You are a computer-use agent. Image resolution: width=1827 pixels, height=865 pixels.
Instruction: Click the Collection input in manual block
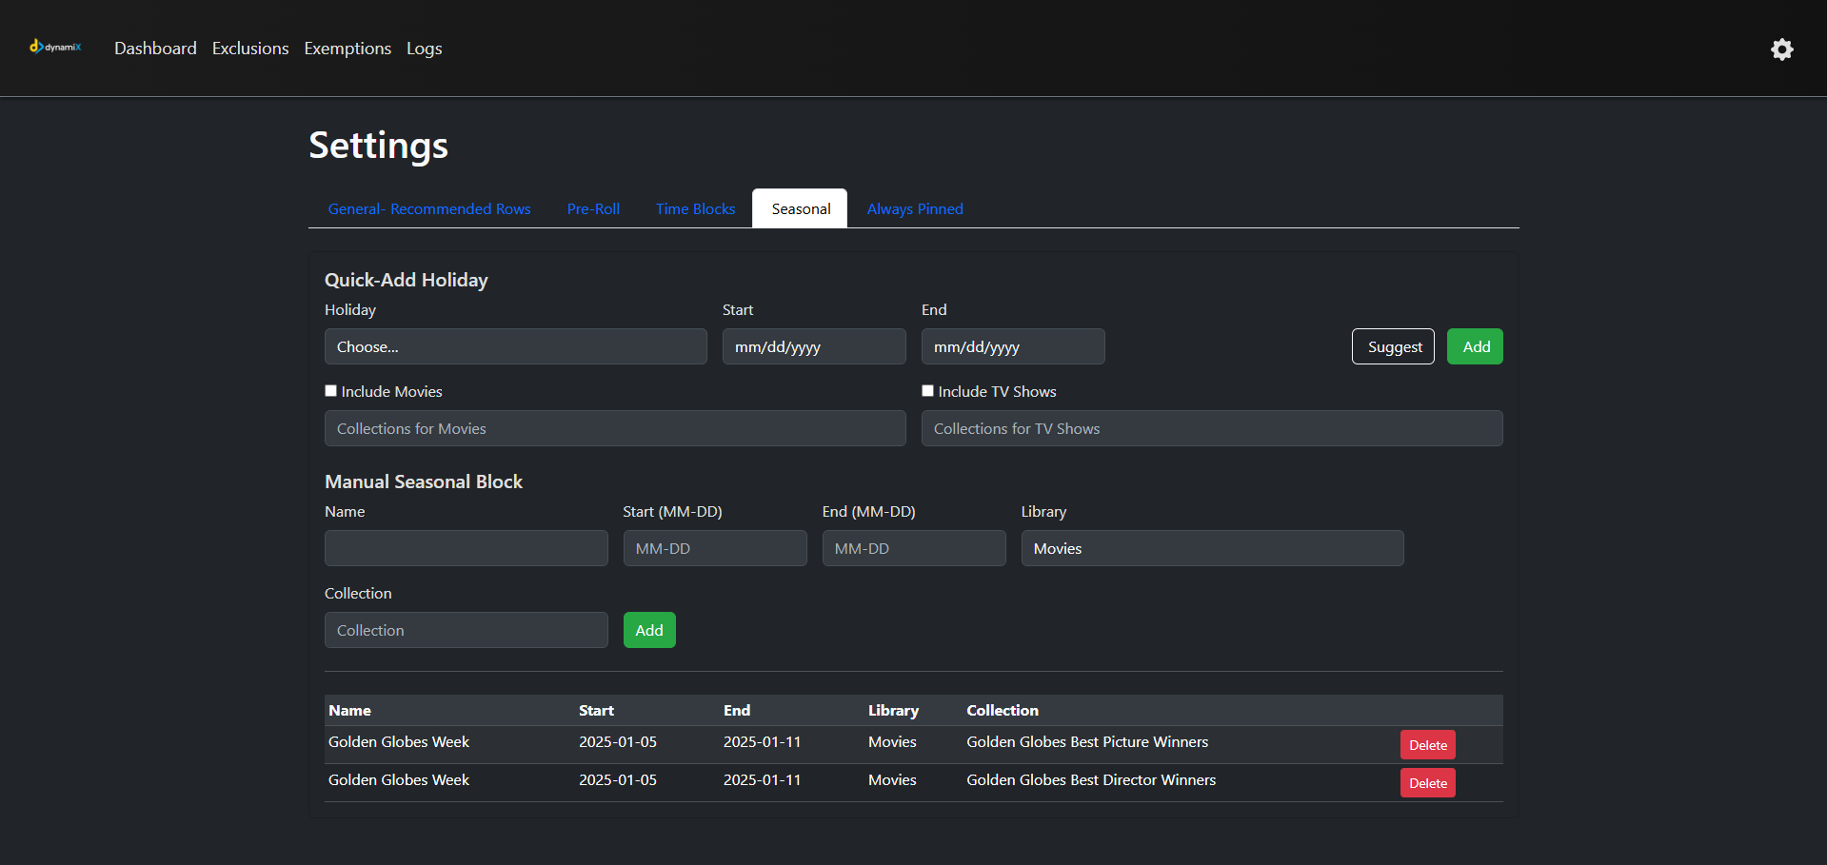pyautogui.click(x=467, y=630)
